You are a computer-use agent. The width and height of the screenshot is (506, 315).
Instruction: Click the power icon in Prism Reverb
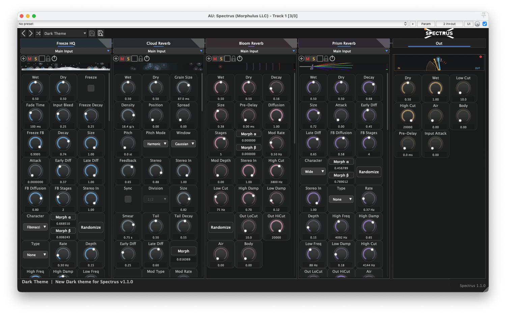332,59
